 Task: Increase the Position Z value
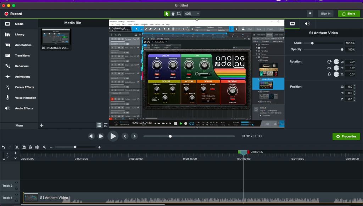pyautogui.click(x=354, y=98)
